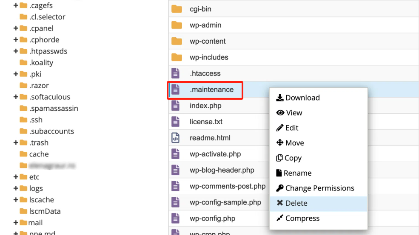Viewport: 419px width, 235px height.
Task: Choose Copy from the context menu
Action: (x=293, y=158)
